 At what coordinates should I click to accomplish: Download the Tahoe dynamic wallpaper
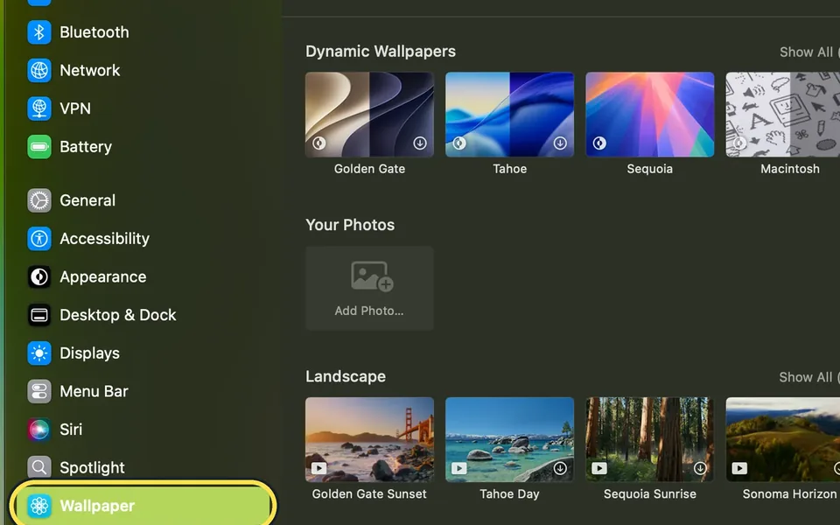(560, 143)
